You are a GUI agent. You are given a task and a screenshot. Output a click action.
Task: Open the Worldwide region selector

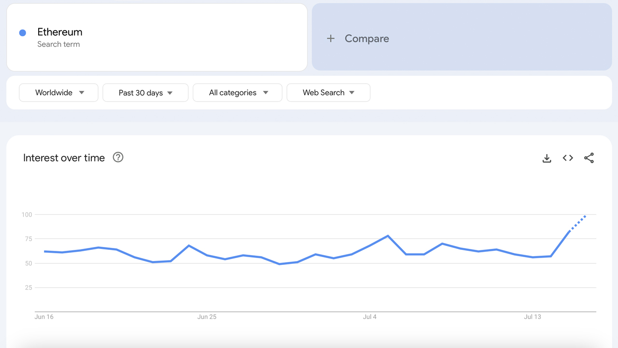58,92
